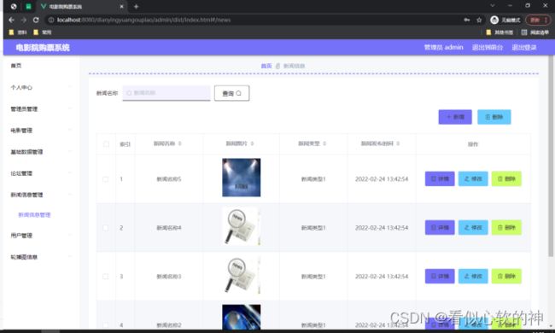Close the 电影院购票系统 browser tab
The image size is (555, 333).
[121, 6]
